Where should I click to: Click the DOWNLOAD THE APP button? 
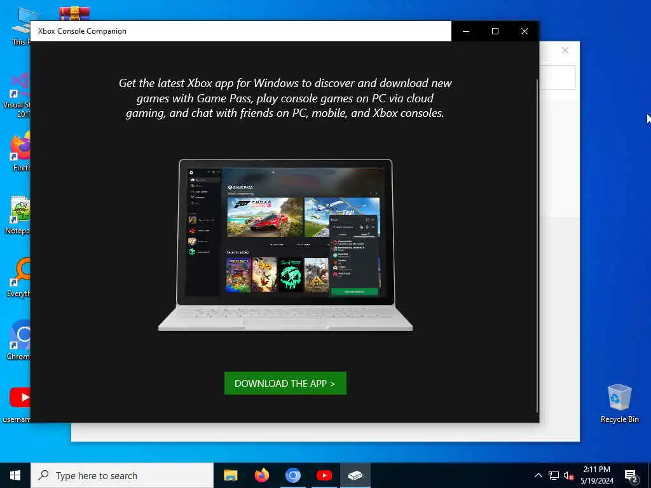click(x=285, y=383)
